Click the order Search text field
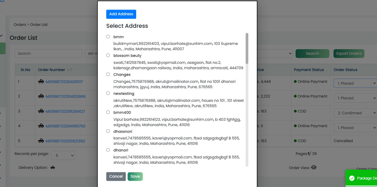 [48, 53]
